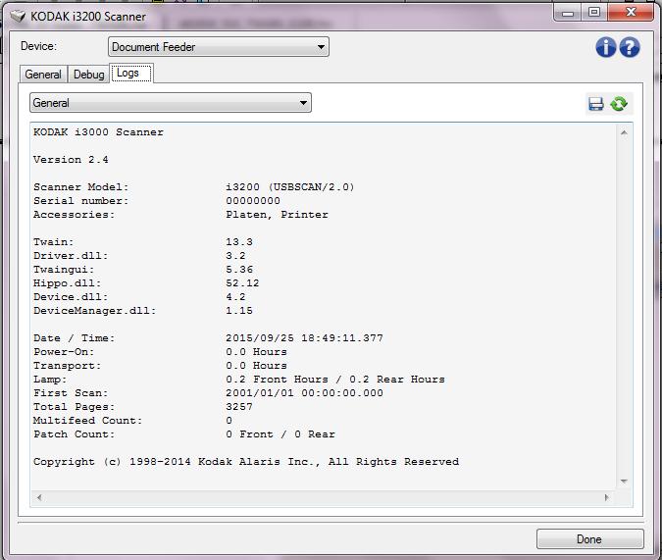This screenshot has height=560, width=662.
Task: Click the 'Power-On:' label
Action: coord(64,352)
